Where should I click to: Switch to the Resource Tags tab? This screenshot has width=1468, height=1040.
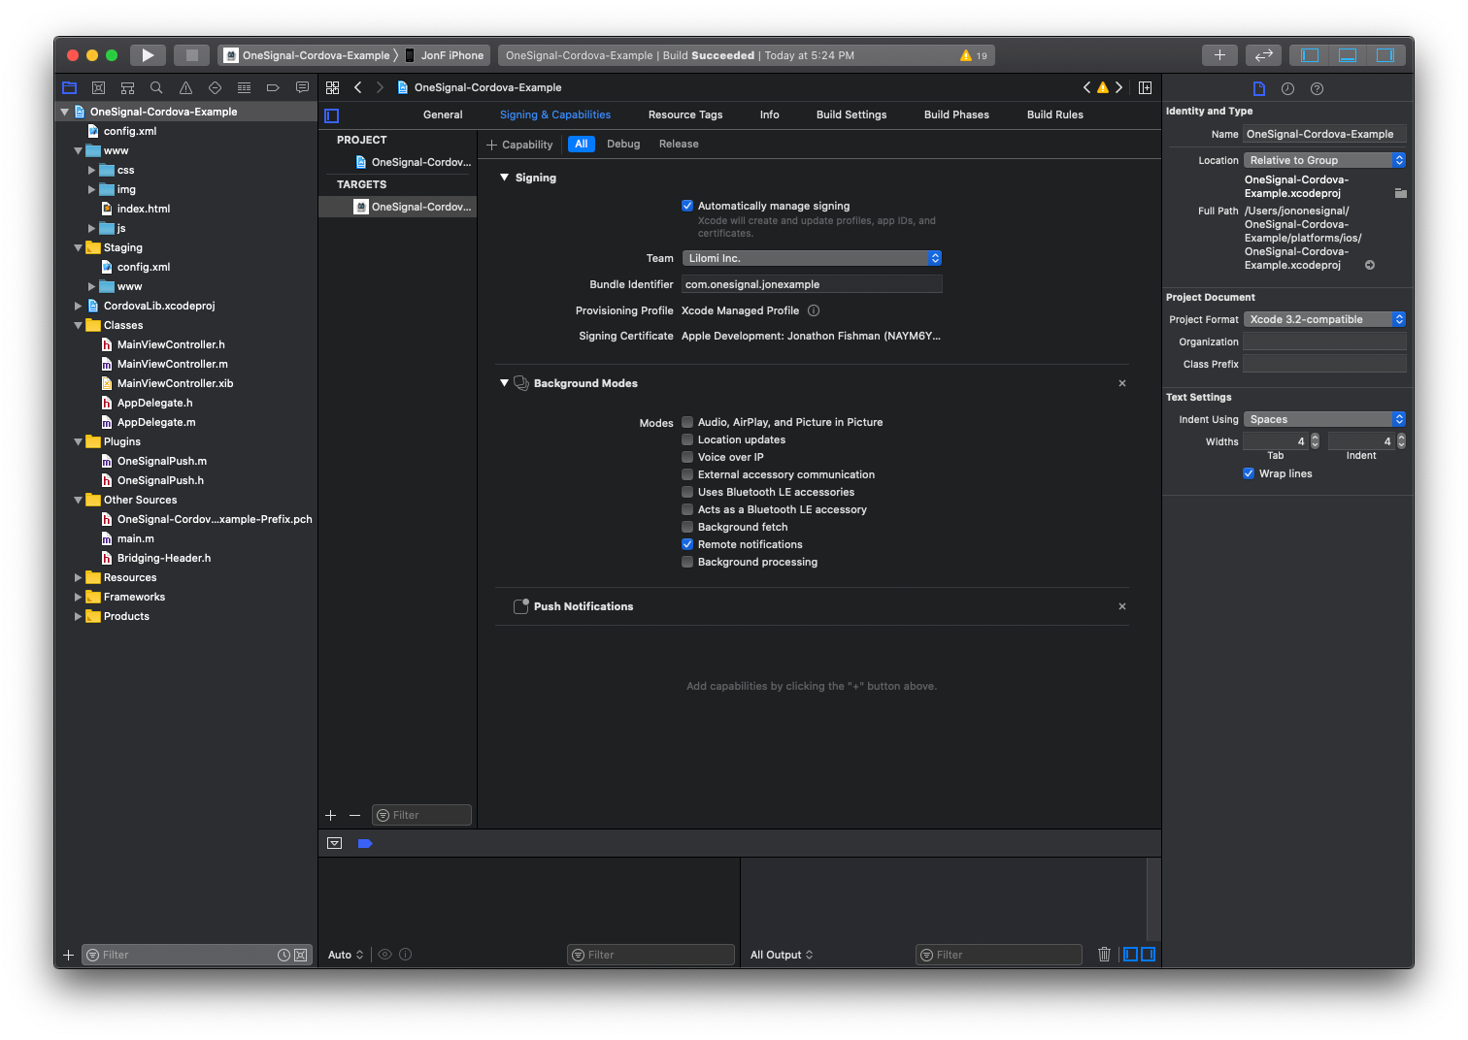tap(685, 114)
